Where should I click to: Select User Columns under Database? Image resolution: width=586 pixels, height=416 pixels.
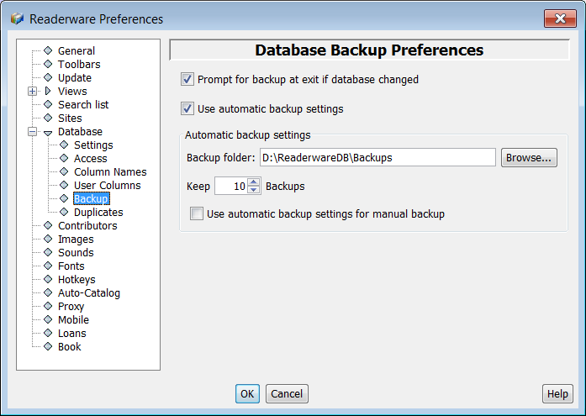tap(108, 185)
